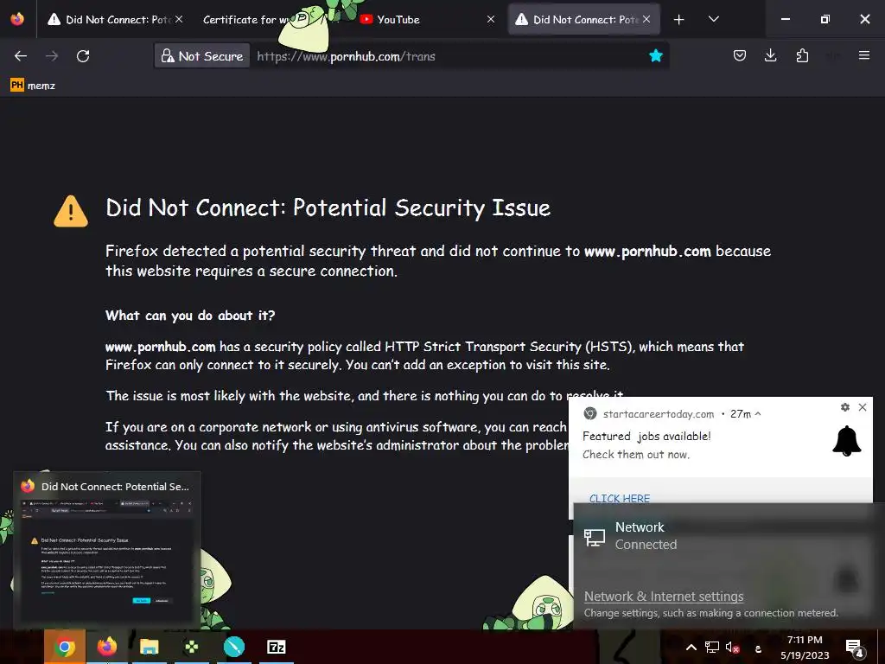Close the YouTube tab
Viewport: 885px width, 664px height.
[x=491, y=19]
